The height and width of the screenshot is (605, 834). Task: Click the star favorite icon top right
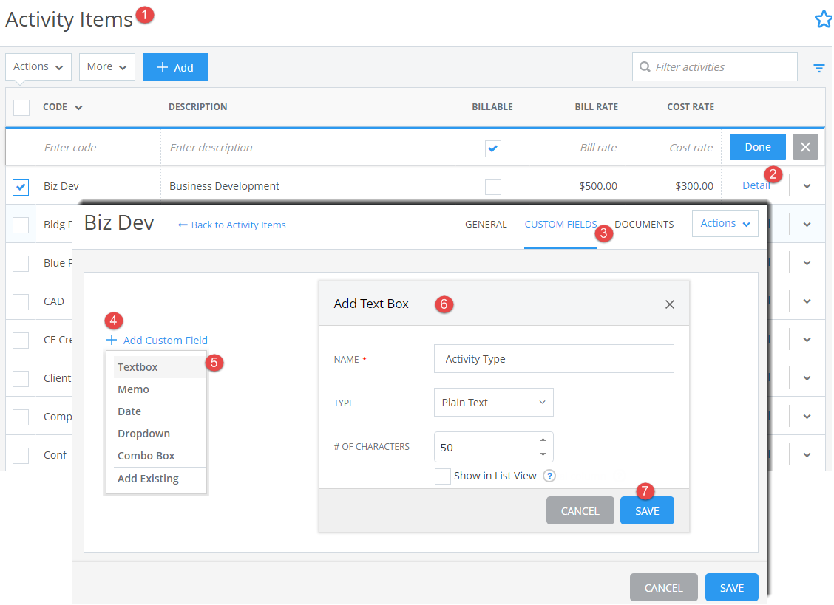point(823,19)
